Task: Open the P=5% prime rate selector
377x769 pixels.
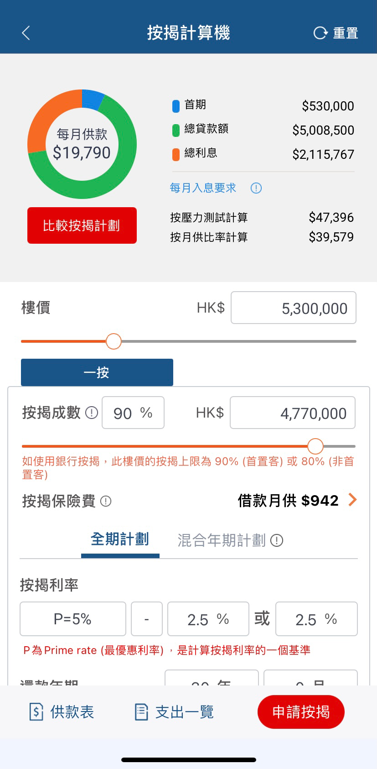Action: tap(73, 619)
